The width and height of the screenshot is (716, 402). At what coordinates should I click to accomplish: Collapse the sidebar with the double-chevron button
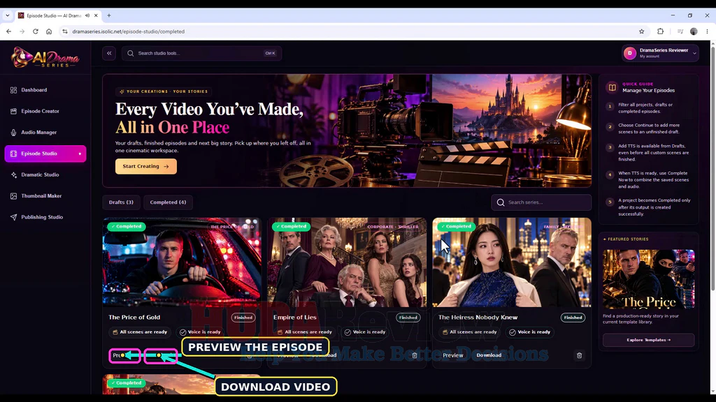tap(109, 53)
